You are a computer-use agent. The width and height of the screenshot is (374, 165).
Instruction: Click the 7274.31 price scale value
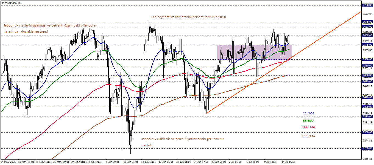(x=367, y=141)
